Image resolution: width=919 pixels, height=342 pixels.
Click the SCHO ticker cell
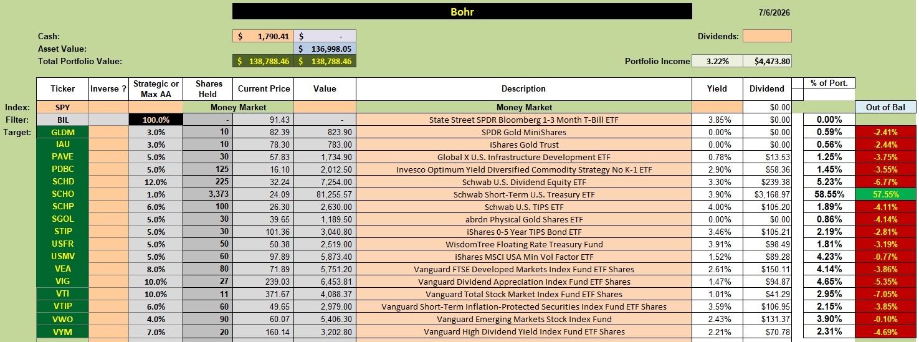pos(62,194)
